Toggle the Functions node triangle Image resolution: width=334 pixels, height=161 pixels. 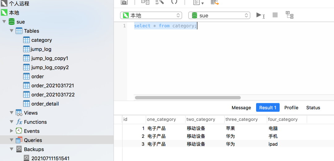[x=11, y=122]
